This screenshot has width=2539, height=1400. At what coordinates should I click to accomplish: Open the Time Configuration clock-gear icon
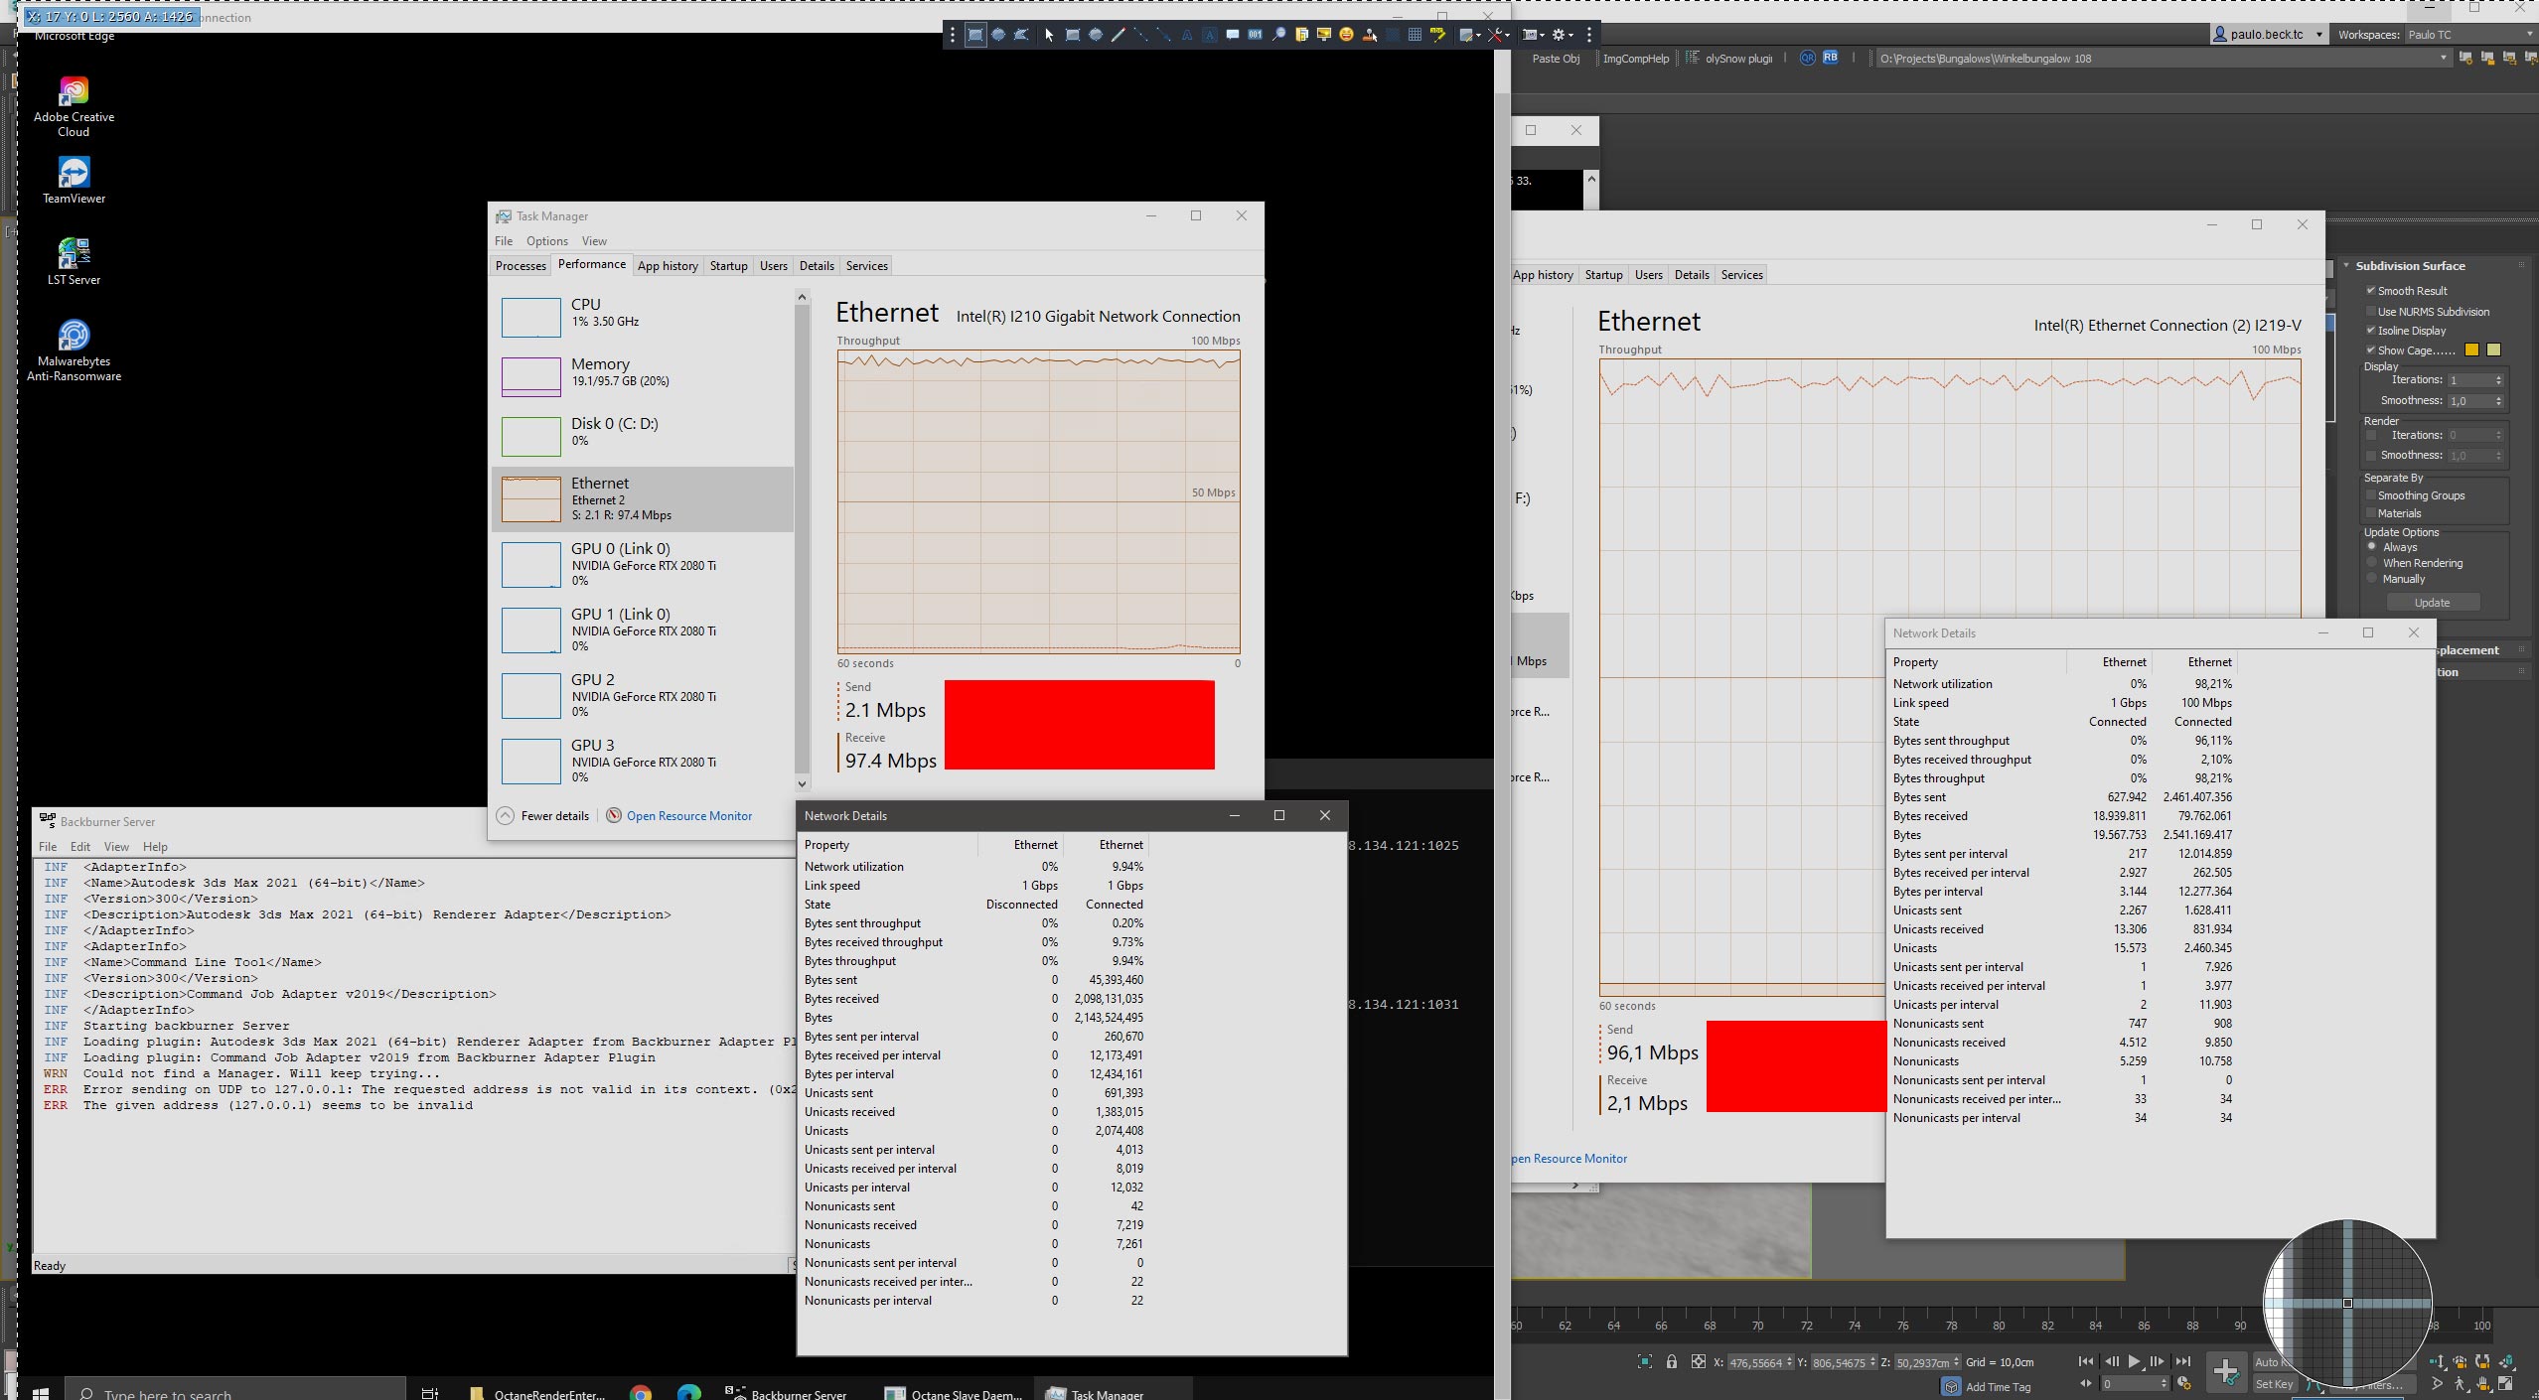(2183, 1383)
